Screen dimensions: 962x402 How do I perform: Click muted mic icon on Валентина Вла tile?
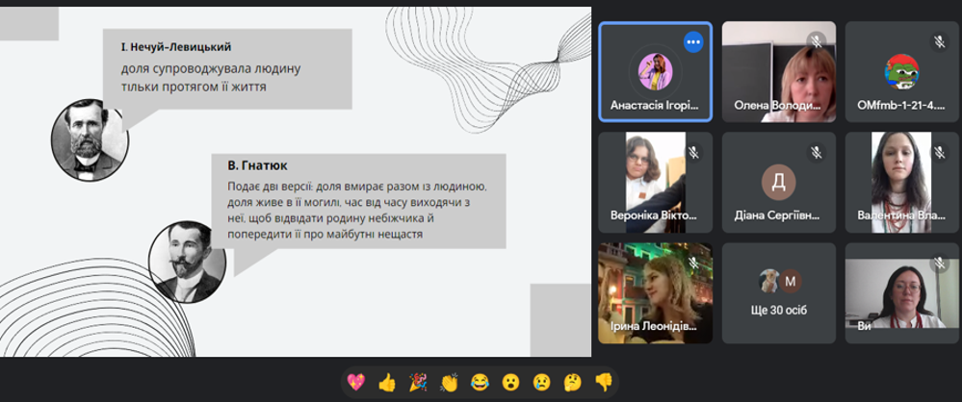939,152
